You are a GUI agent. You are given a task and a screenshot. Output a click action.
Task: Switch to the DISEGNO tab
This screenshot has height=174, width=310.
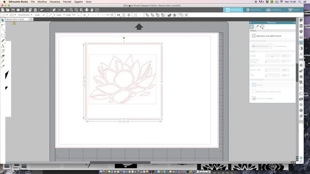tap(233, 10)
